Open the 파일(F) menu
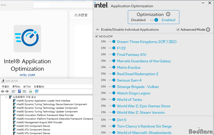 (x=5, y=87)
